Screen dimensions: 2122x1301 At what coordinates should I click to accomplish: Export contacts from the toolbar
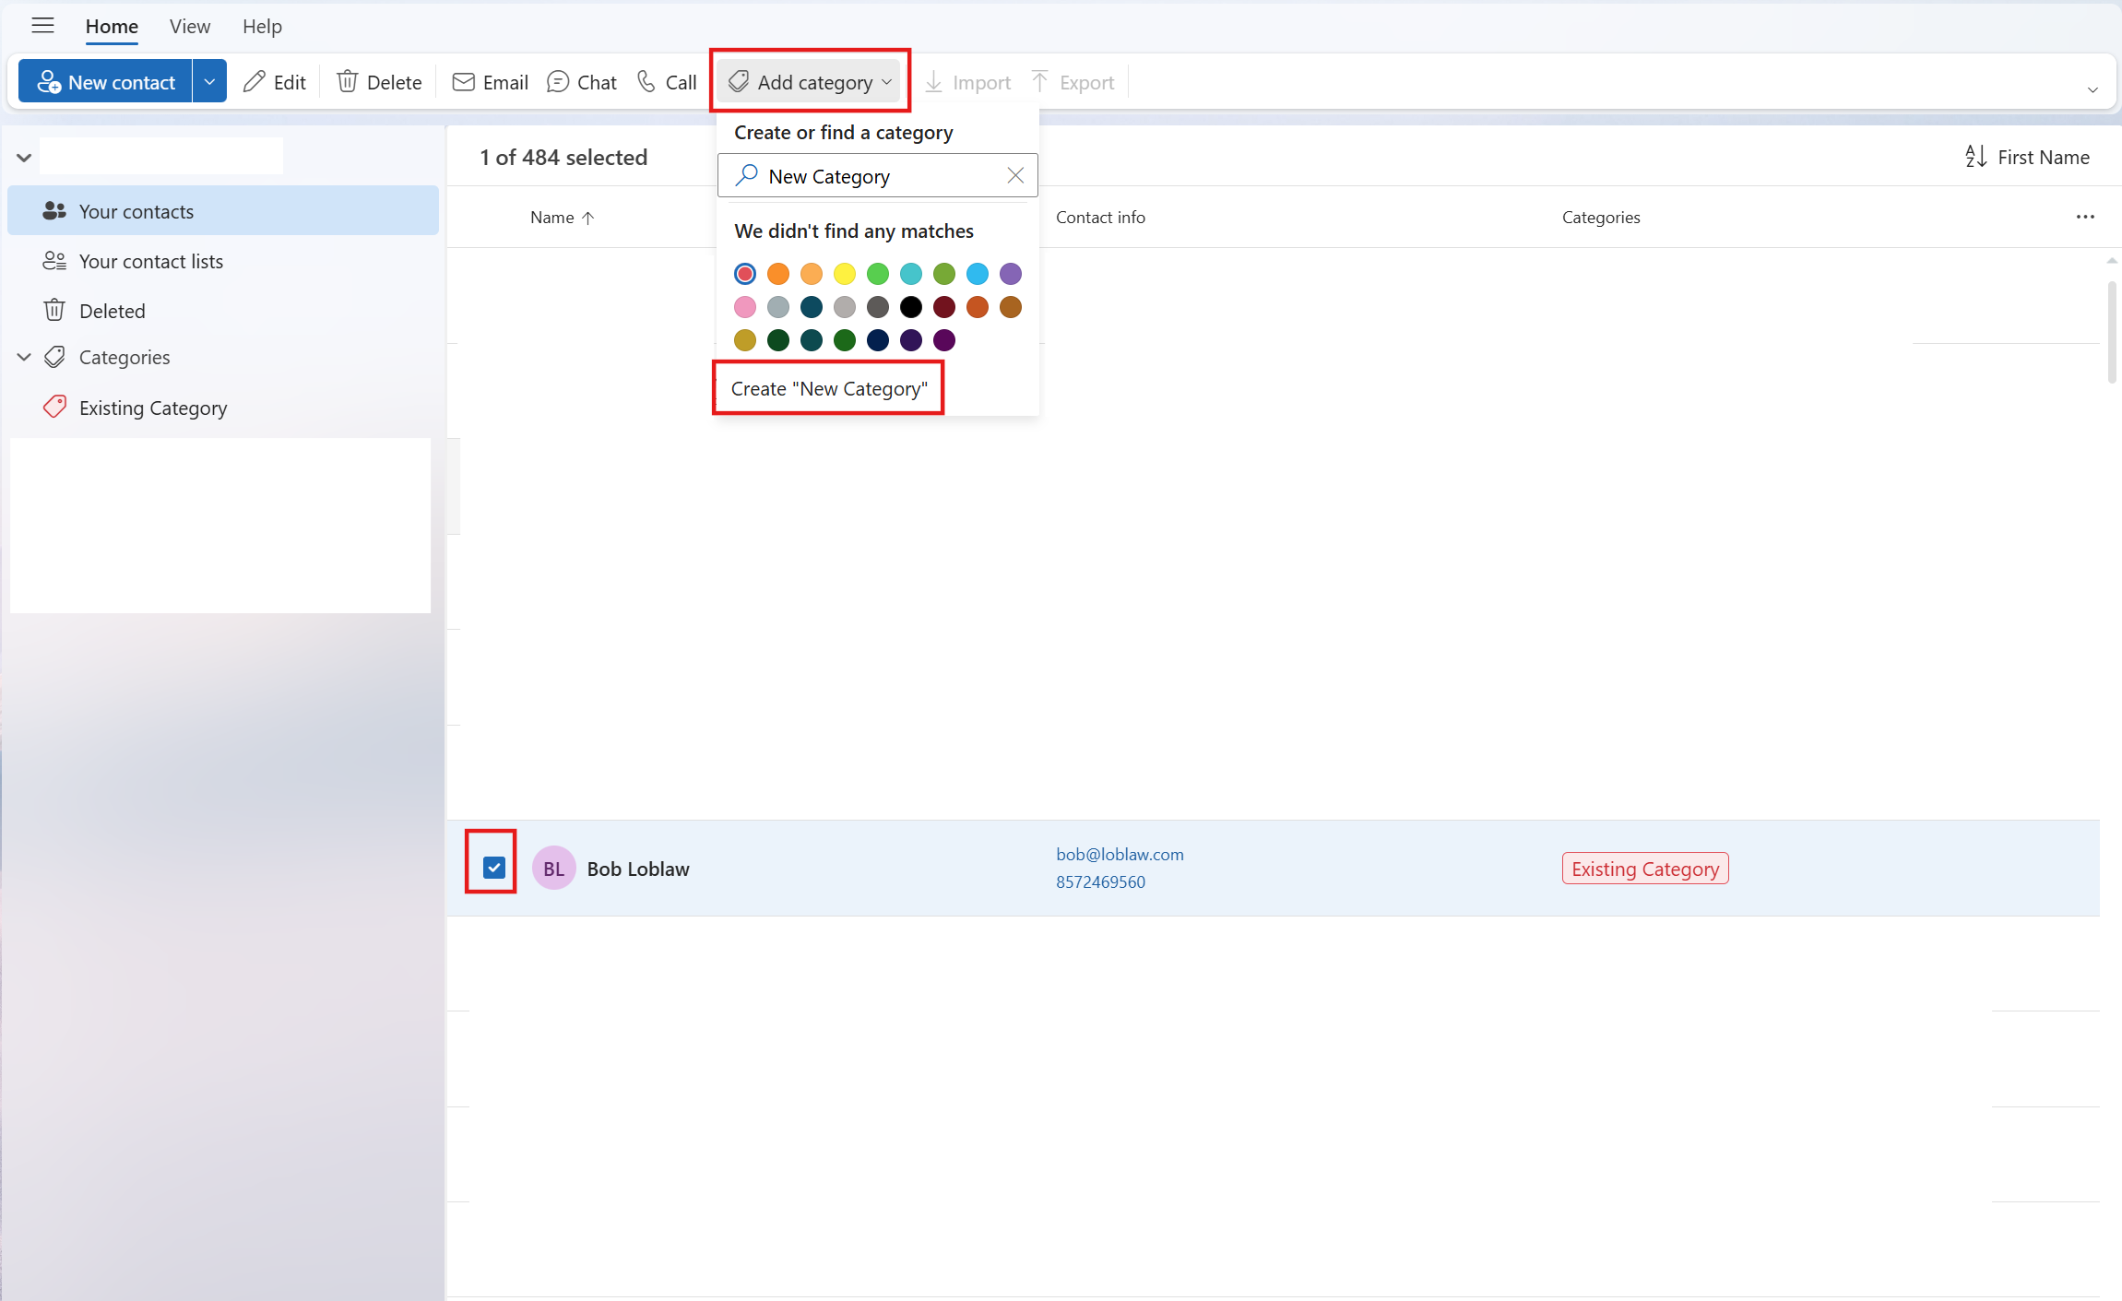click(1071, 81)
